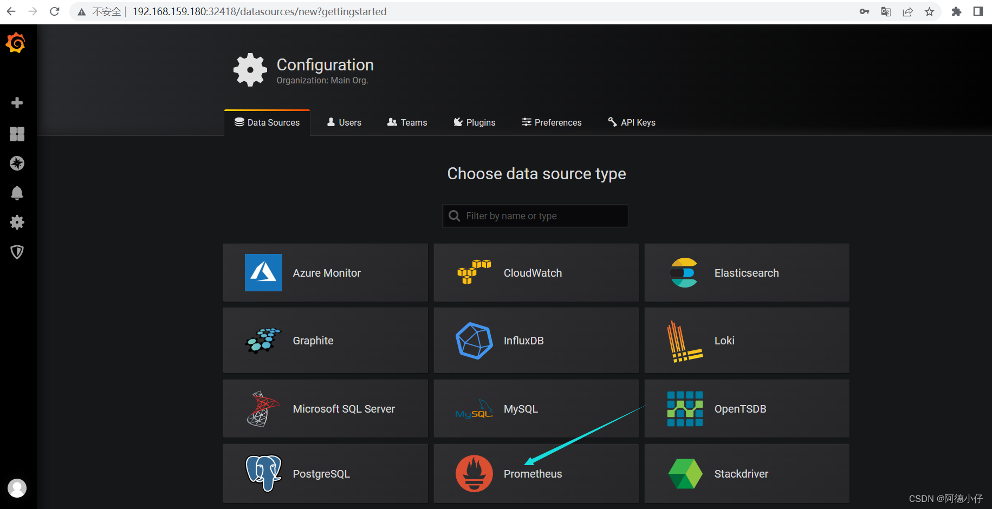
Task: Click the Stackdriver hexagon icon
Action: (x=685, y=474)
